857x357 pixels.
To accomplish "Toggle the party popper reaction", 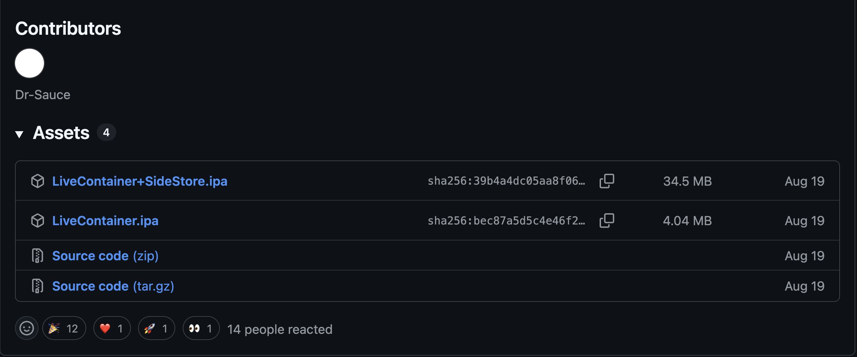I will tap(64, 328).
